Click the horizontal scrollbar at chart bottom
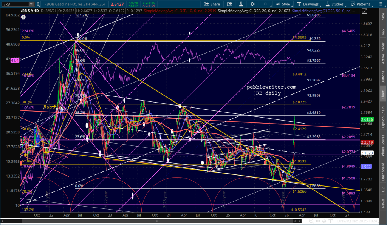The height and width of the screenshot is (225, 387). coord(151,221)
